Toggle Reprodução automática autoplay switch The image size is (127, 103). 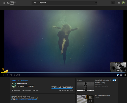pos(114,80)
